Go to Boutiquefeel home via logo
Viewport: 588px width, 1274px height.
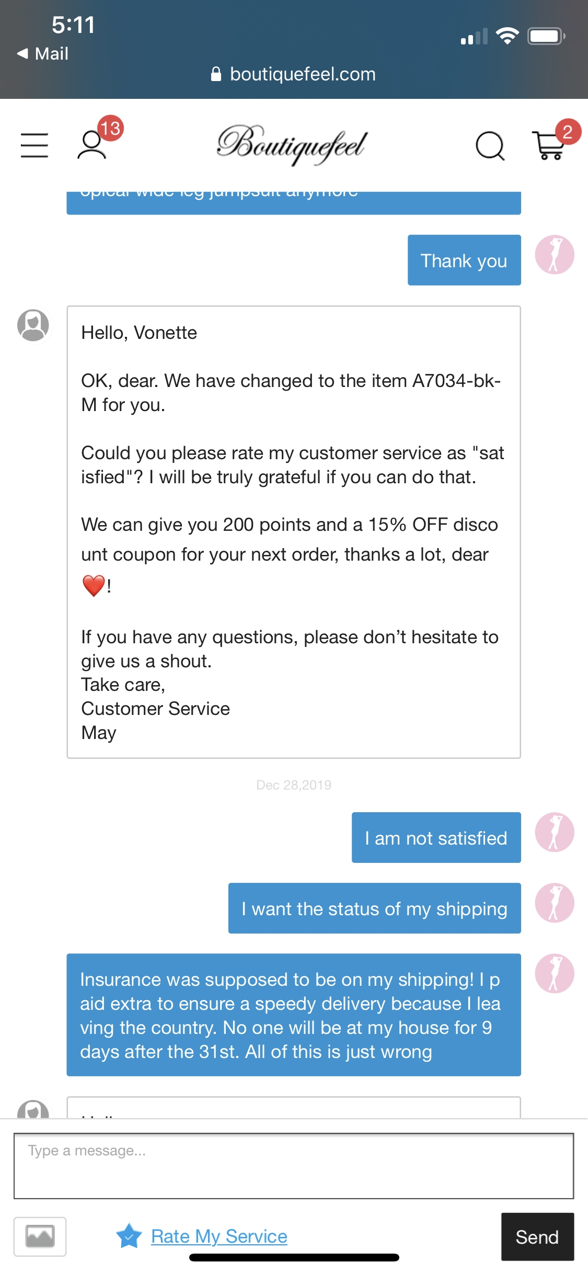pos(292,144)
